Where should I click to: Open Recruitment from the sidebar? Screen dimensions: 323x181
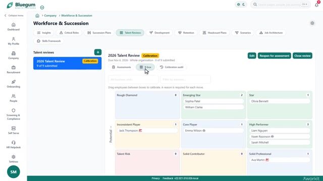[14, 69]
